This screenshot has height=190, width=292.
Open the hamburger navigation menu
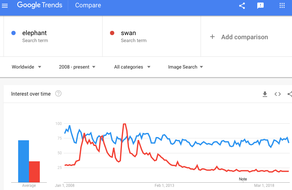point(5,6)
